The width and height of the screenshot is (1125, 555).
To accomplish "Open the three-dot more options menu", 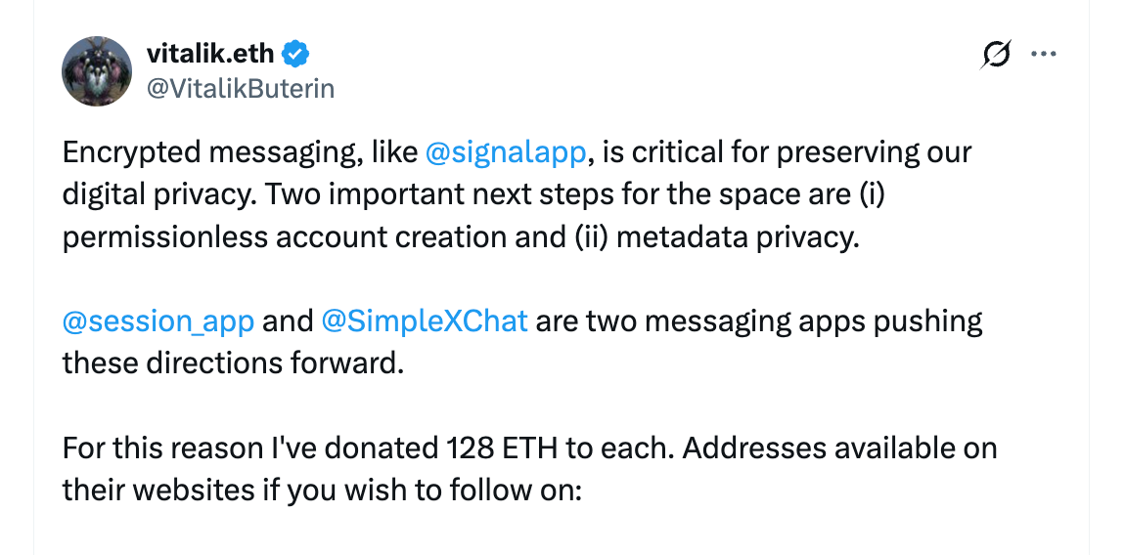I will pyautogui.click(x=1045, y=55).
